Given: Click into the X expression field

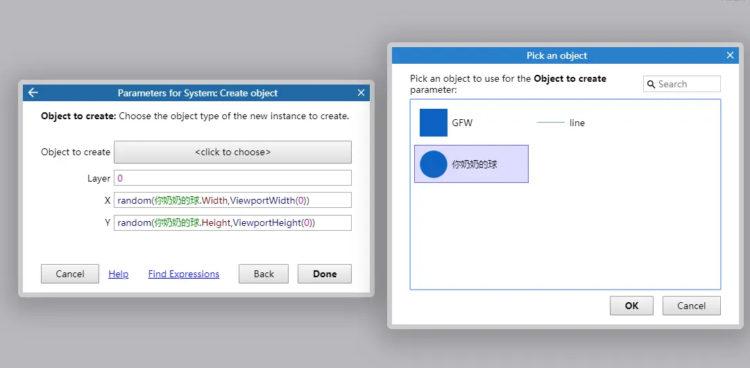Looking at the screenshot, I should 232,201.
